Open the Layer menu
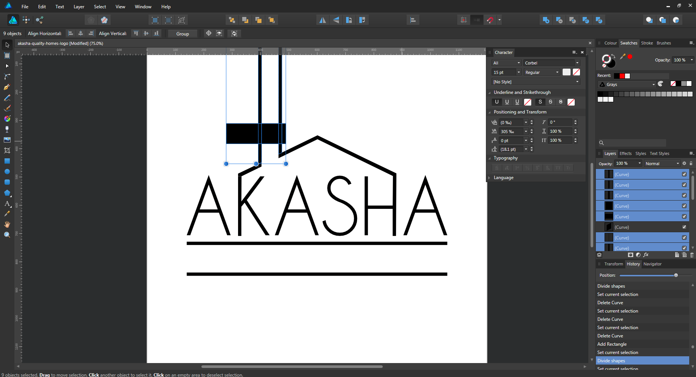 click(79, 7)
